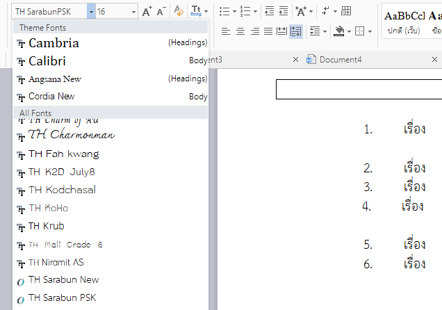The image size is (442, 310).
Task: Pick the TH Sarabun New font
Action: 112,280
